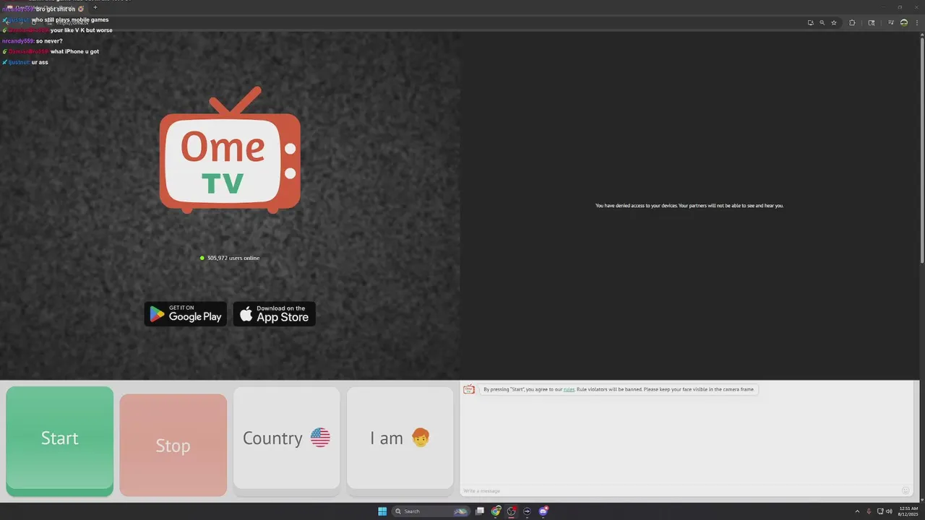Open the browser Extensions puzzle icon
The image size is (925, 520).
click(852, 22)
